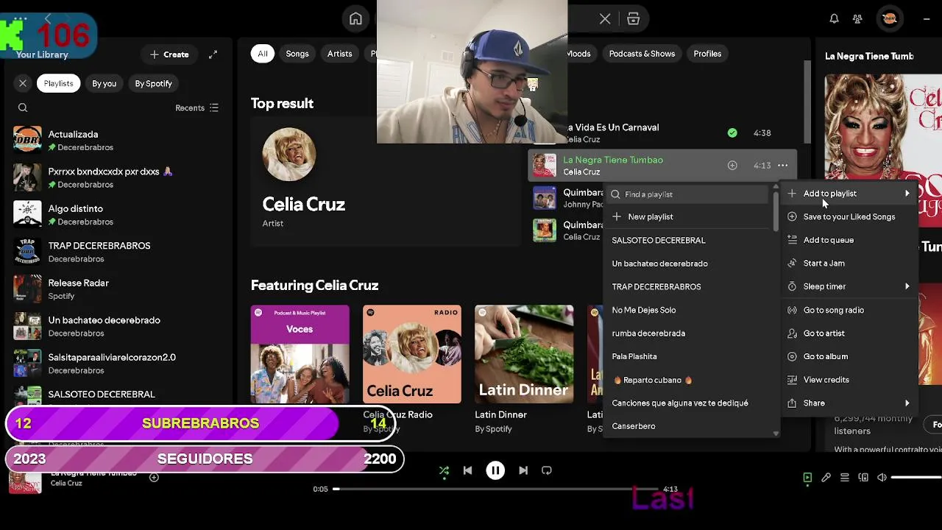Viewport: 942px width, 530px height.
Task: Expand the Add to playlist submenu arrow
Action: pyautogui.click(x=907, y=194)
